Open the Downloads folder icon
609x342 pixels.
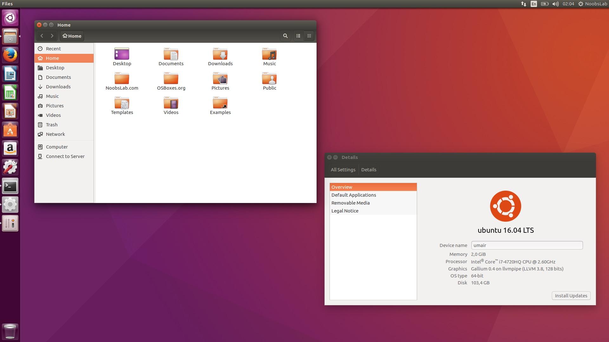point(220,54)
